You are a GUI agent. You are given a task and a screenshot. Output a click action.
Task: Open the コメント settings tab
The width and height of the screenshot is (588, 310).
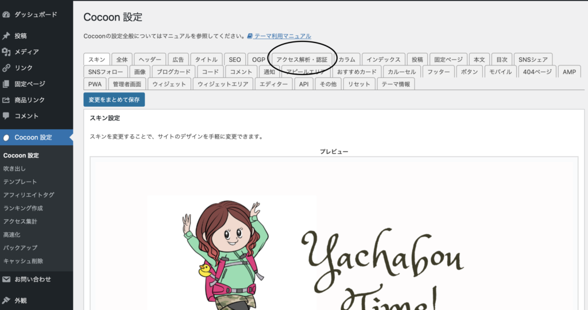coord(241,72)
